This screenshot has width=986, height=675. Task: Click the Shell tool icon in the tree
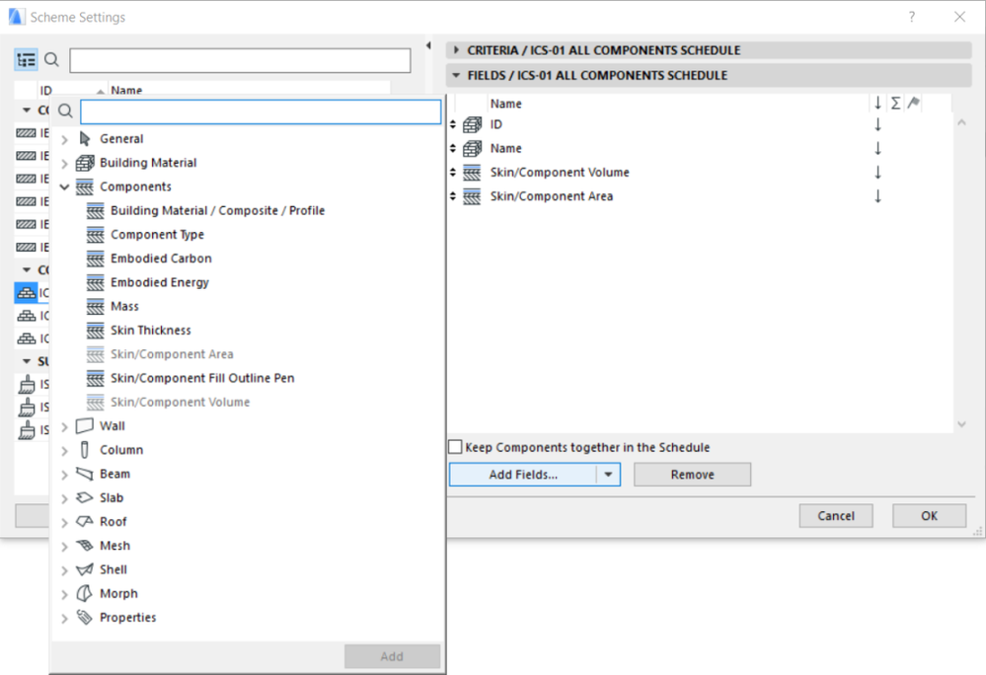tap(85, 569)
